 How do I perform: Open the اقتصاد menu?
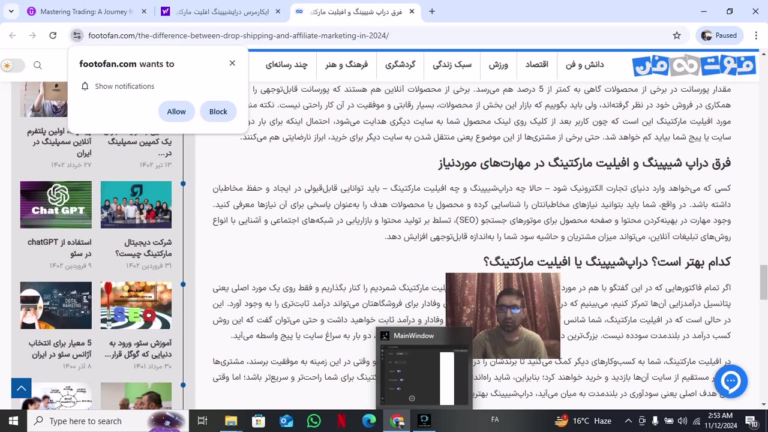coord(537,65)
